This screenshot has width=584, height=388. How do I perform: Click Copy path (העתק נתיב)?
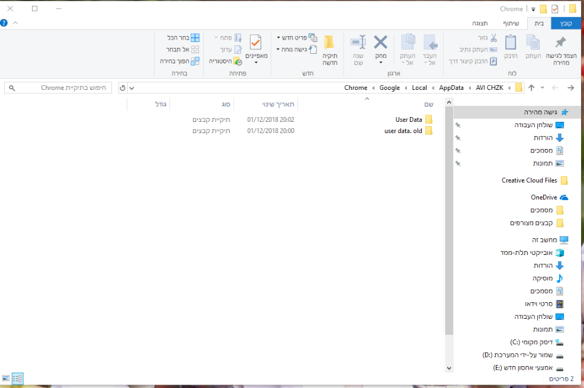pyautogui.click(x=478, y=50)
